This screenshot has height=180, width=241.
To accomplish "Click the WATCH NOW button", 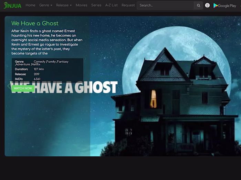I will coord(23,88).
